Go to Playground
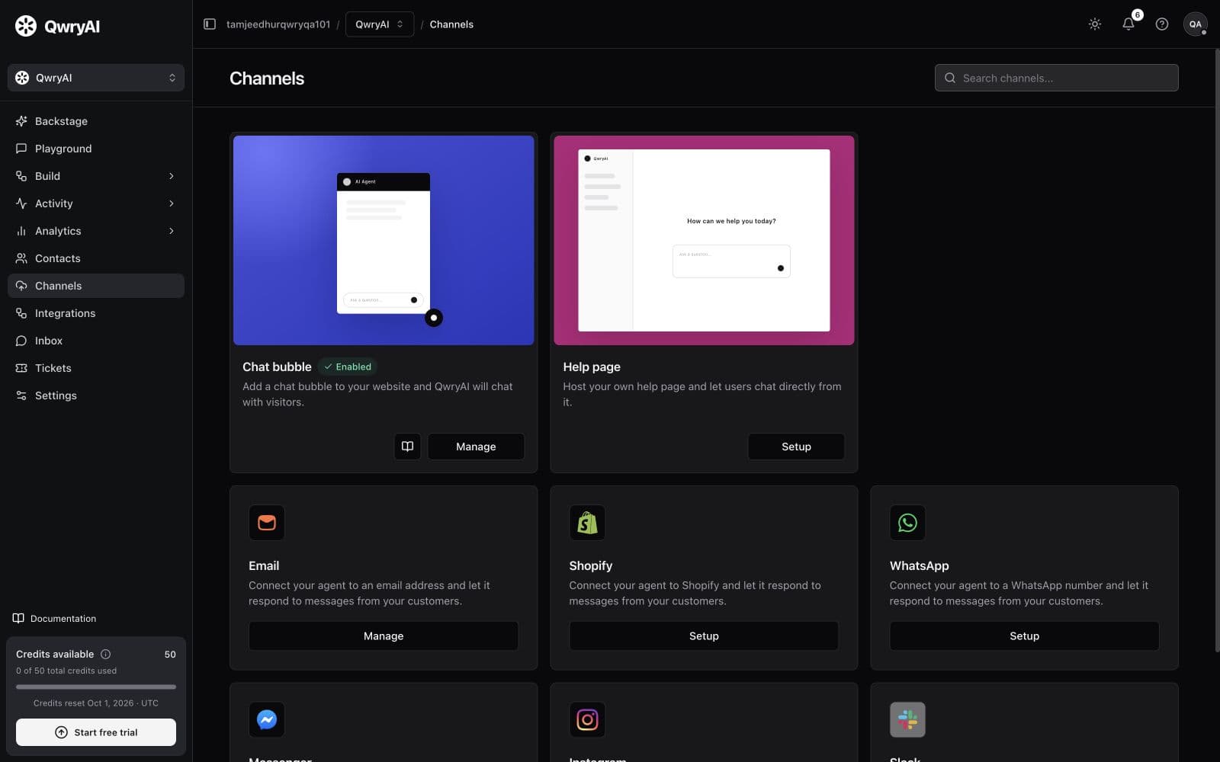The height and width of the screenshot is (762, 1220). [96, 149]
